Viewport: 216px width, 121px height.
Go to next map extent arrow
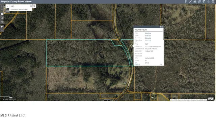(x=2, y=30)
